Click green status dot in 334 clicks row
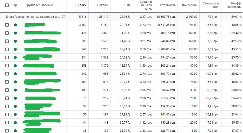This screenshot has height=133, width=243. [15, 58]
